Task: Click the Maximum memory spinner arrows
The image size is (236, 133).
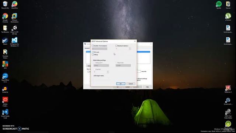Action: (130, 48)
